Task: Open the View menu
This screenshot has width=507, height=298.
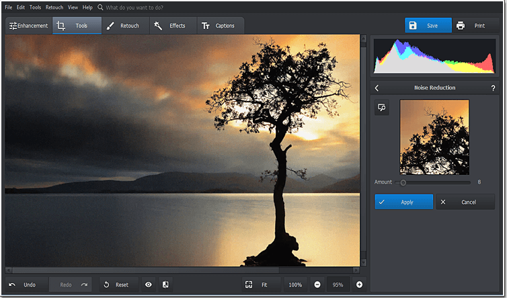Action: pyautogui.click(x=73, y=7)
